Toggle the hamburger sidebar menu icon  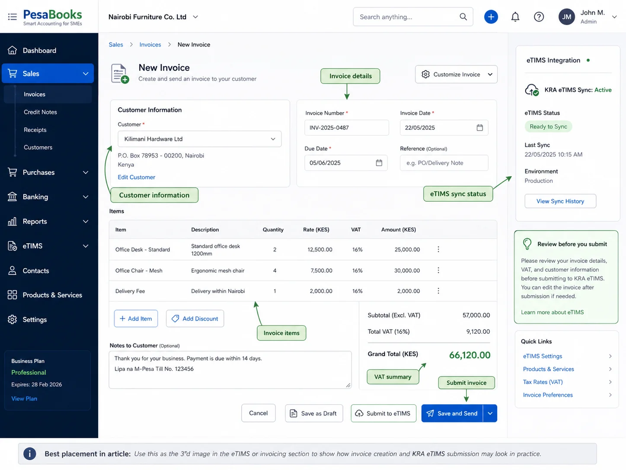12,17
